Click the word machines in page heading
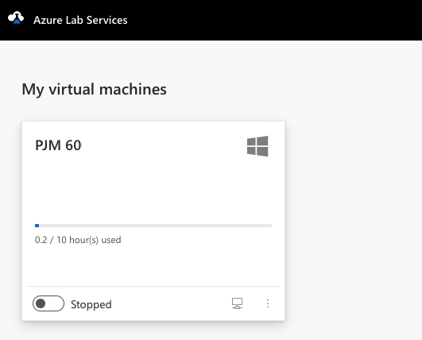The width and height of the screenshot is (422, 340). [x=133, y=89]
